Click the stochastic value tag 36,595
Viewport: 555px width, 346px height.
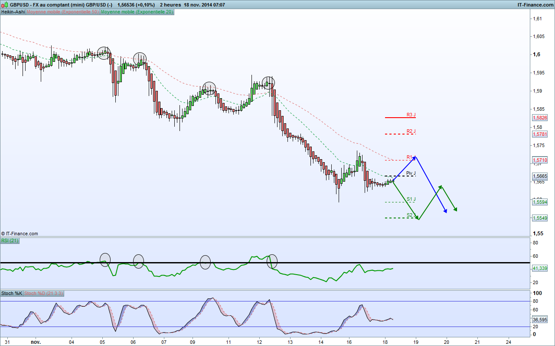(540, 320)
